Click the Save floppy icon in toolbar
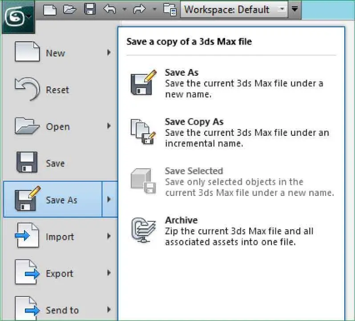Image resolution: width=355 pixels, height=321 pixels. point(89,9)
